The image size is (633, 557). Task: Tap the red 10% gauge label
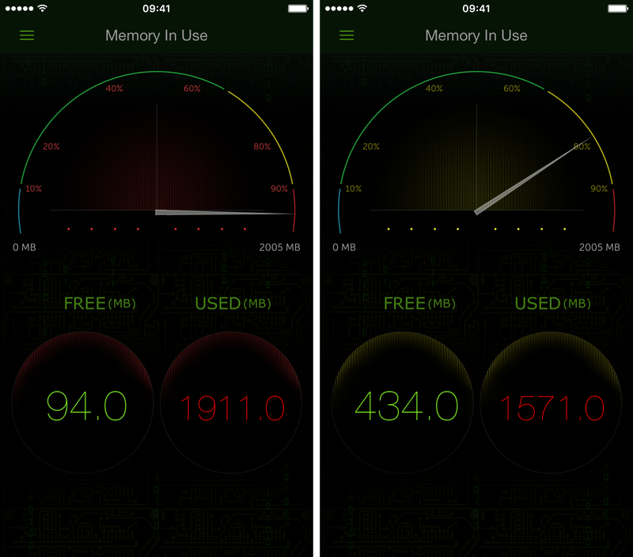coord(33,188)
